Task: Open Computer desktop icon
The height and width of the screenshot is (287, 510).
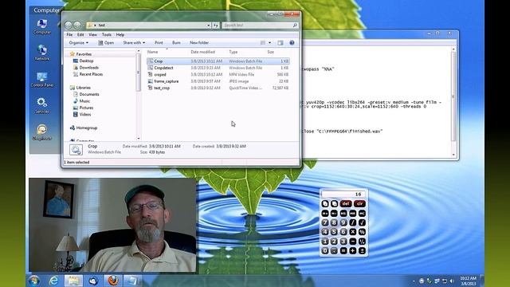Action: (42, 26)
